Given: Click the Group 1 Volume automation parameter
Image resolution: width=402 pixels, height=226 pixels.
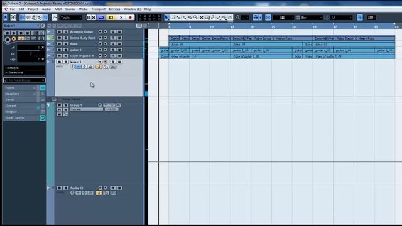Looking at the screenshot, I should point(87,109).
